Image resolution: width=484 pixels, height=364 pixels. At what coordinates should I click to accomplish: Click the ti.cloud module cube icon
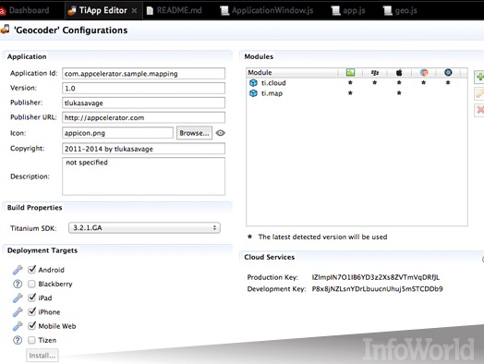(x=253, y=83)
